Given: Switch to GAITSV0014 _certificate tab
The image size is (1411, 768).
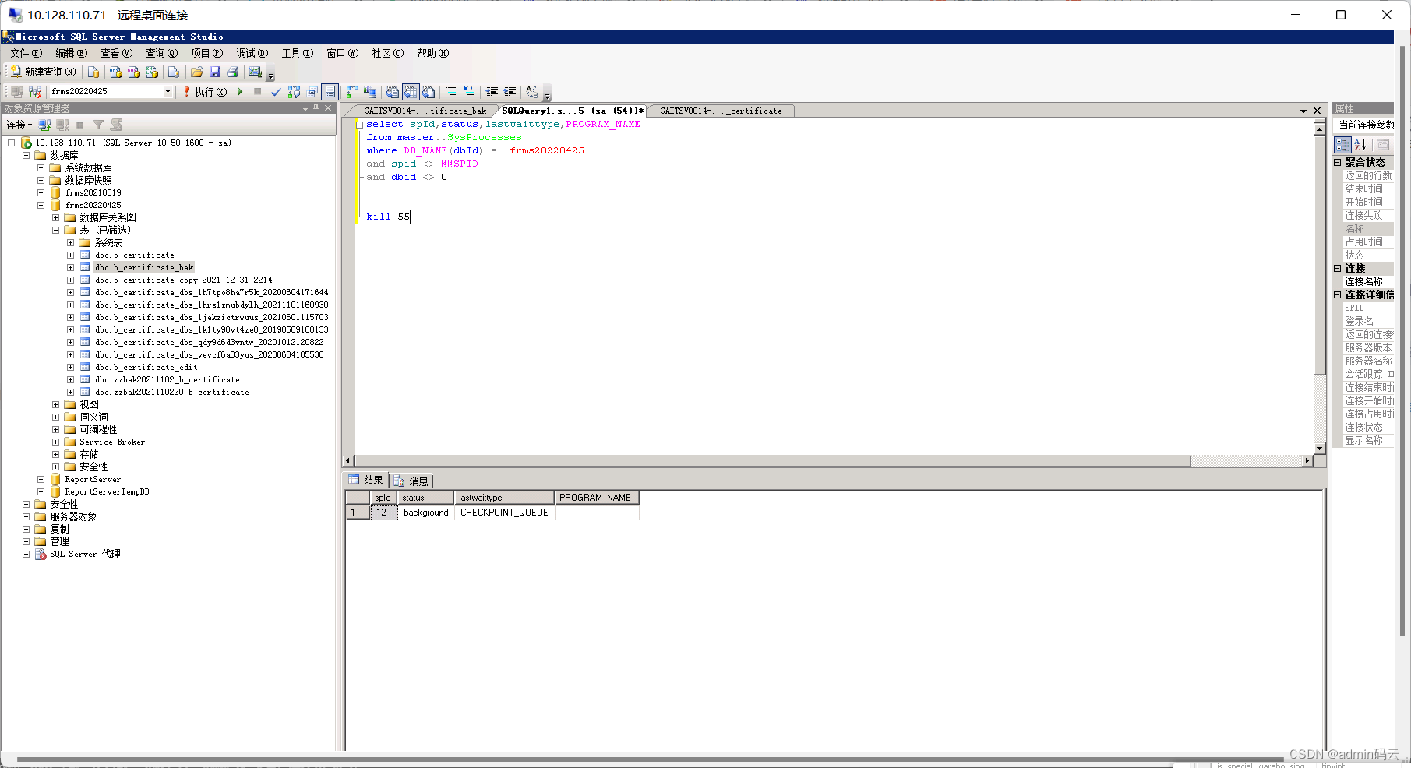Looking at the screenshot, I should (x=721, y=111).
